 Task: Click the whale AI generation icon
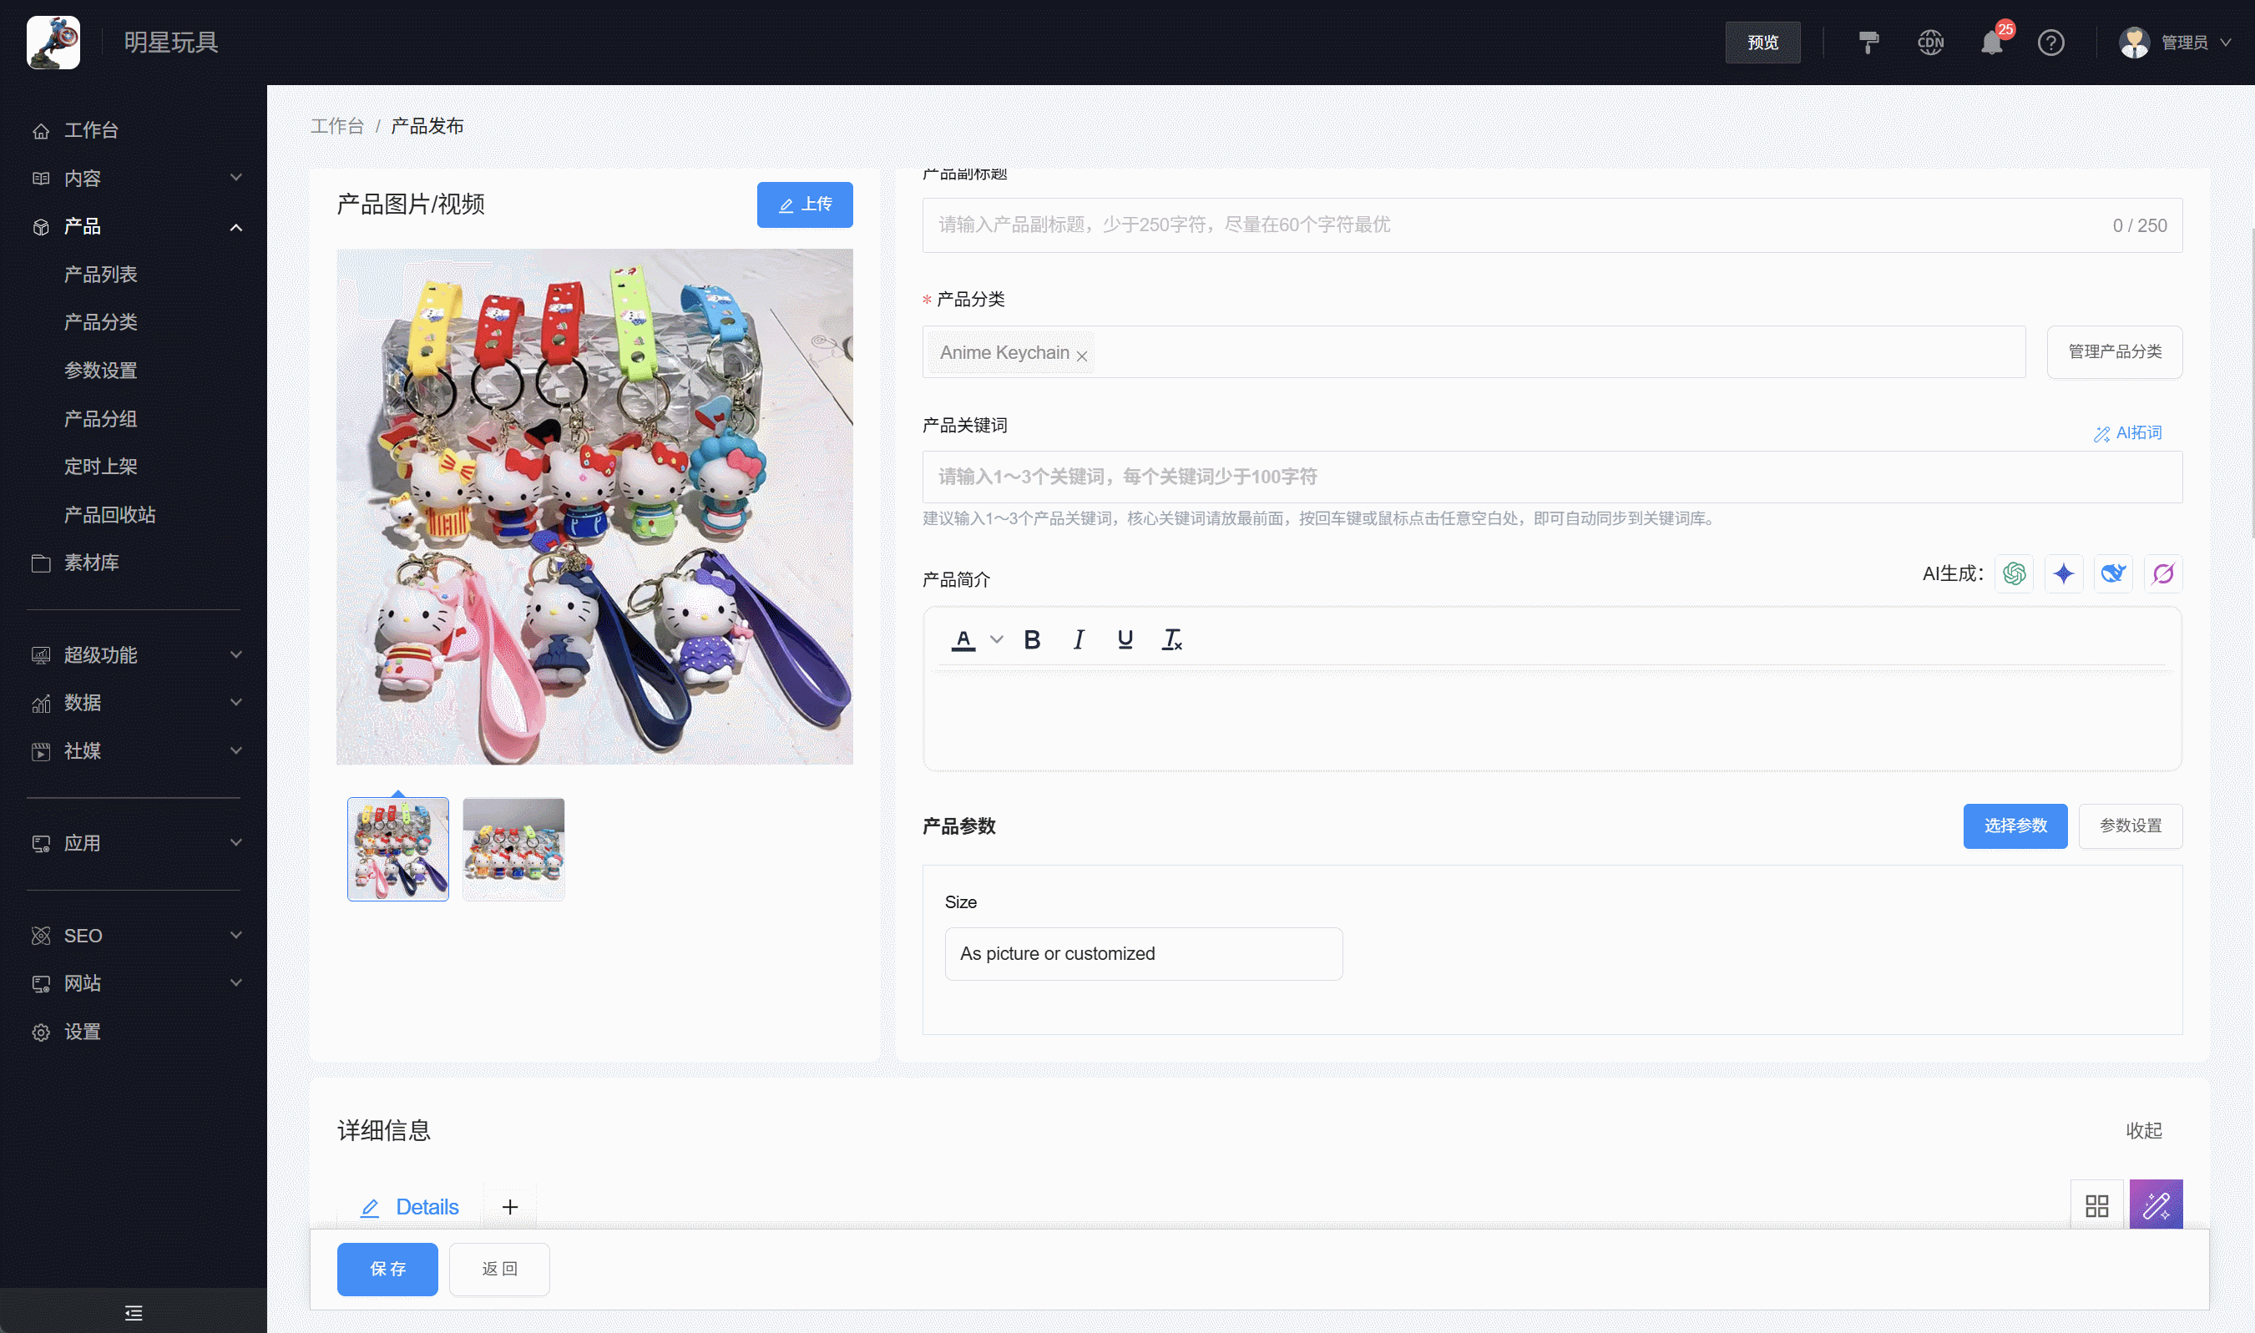pyautogui.click(x=2113, y=573)
